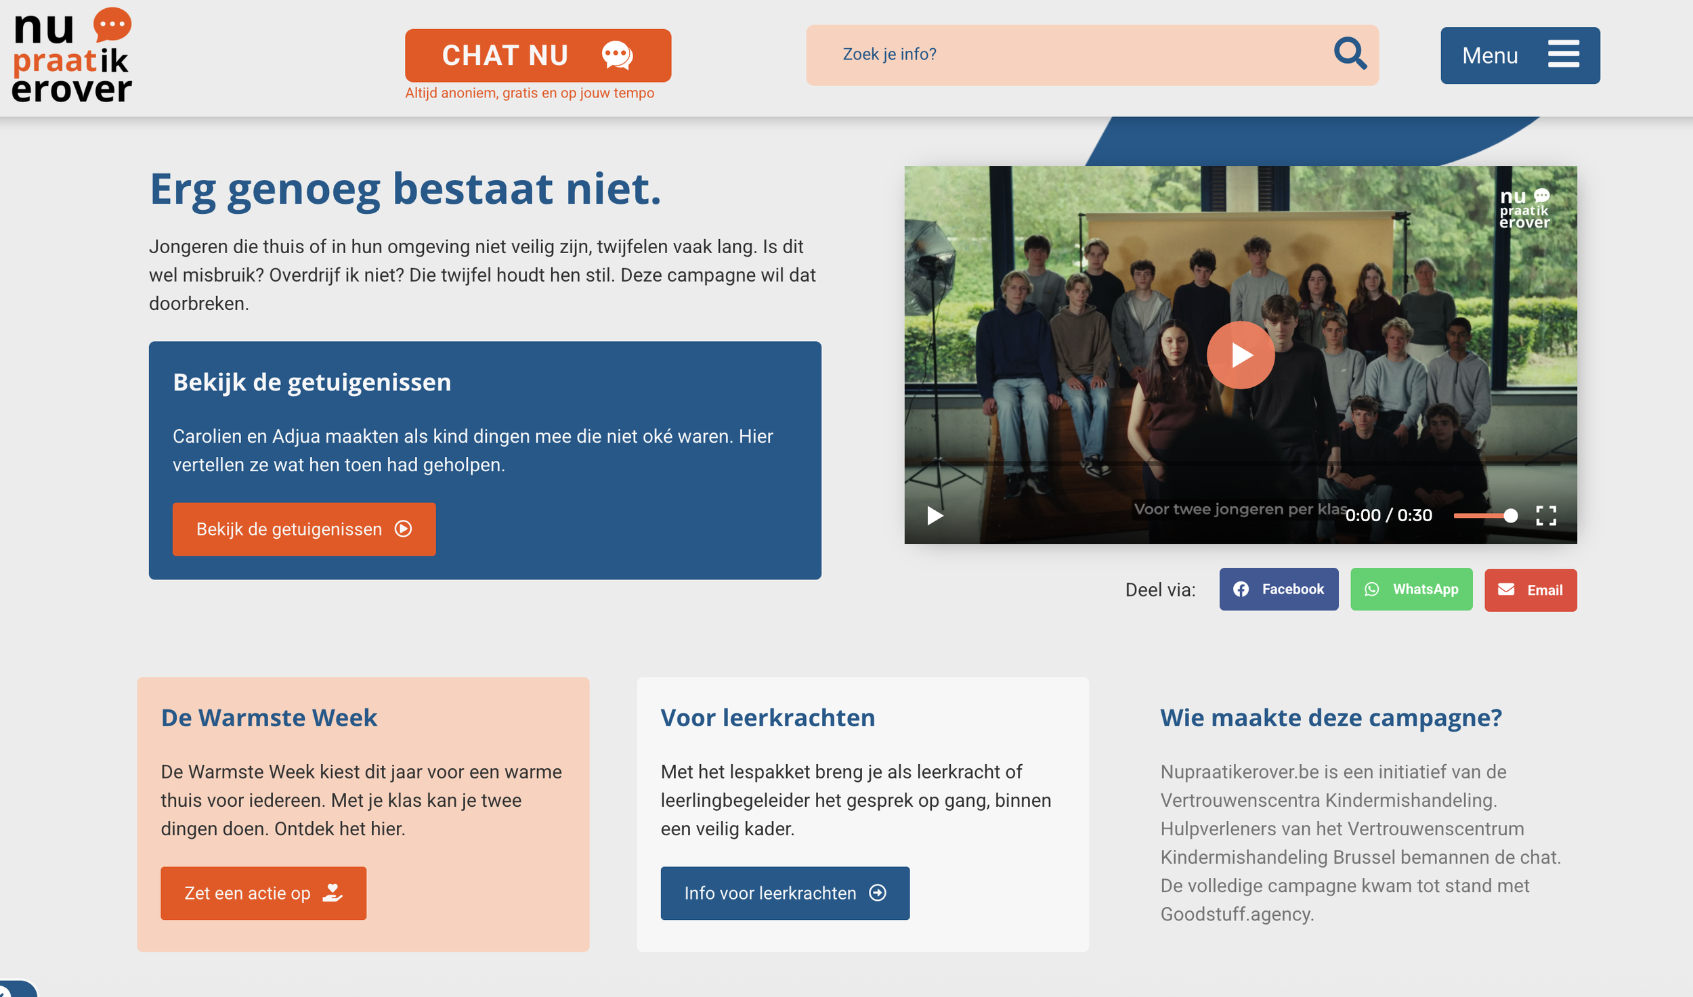Share via the Email button
The height and width of the screenshot is (997, 1693).
pos(1530,590)
